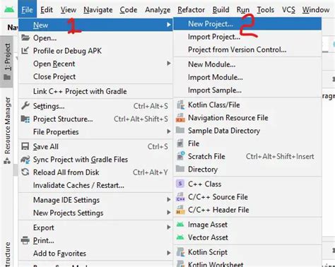The height and width of the screenshot is (267, 335).
Task: Click the Save All floppy disk icon
Action: tap(25, 146)
